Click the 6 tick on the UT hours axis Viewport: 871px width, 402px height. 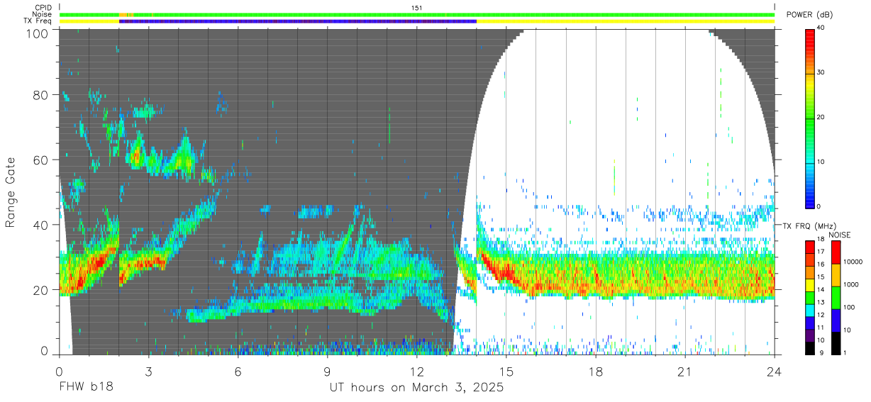(238, 372)
